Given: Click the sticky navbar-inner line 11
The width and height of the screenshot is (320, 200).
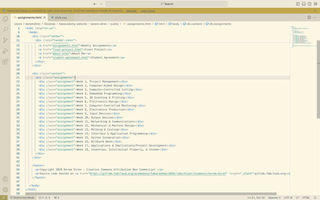Looking at the screenshot, I should (56, 40).
